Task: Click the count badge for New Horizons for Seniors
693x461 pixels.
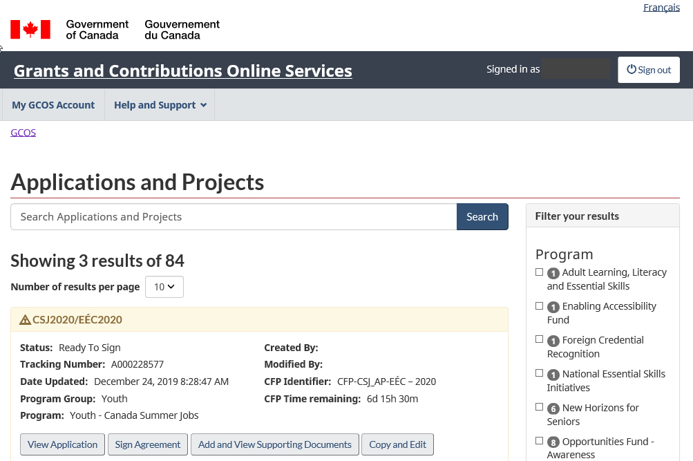Action: click(x=553, y=408)
